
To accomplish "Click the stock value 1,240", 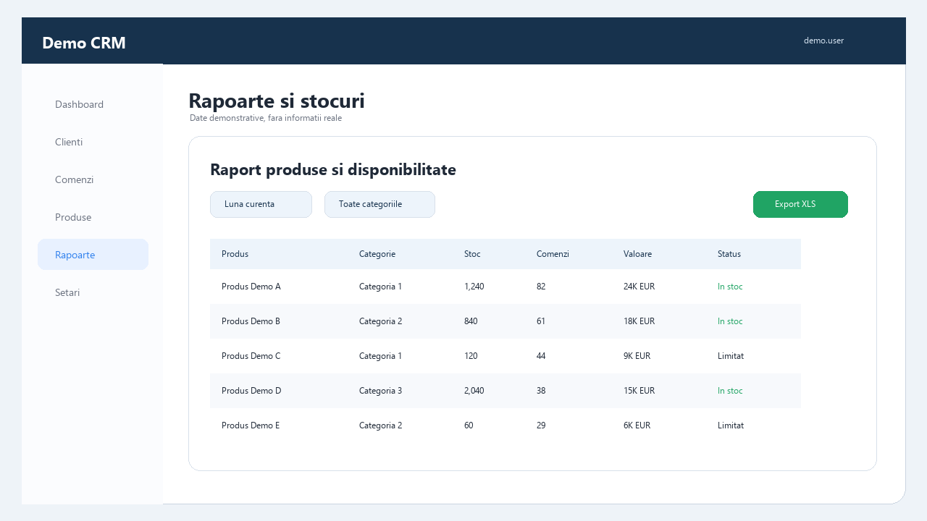I will pyautogui.click(x=474, y=287).
